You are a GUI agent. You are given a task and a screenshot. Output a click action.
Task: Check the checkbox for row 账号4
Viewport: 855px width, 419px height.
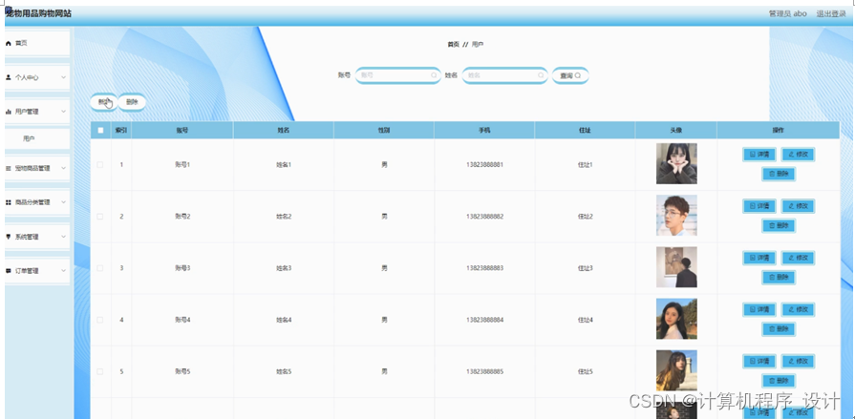pyautogui.click(x=99, y=320)
